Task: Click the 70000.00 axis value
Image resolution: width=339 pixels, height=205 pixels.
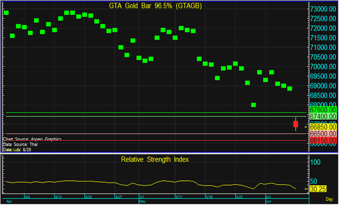Action: tap(323, 67)
